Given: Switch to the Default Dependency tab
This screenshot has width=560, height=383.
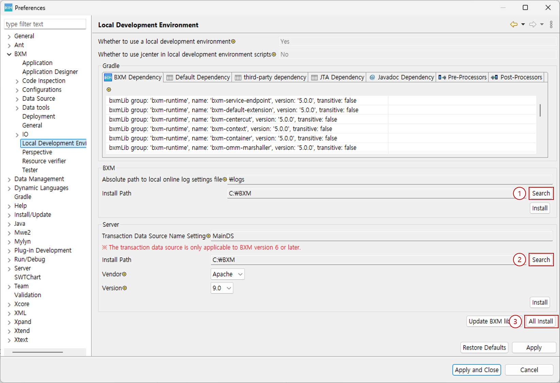Looking at the screenshot, I should click(x=197, y=77).
